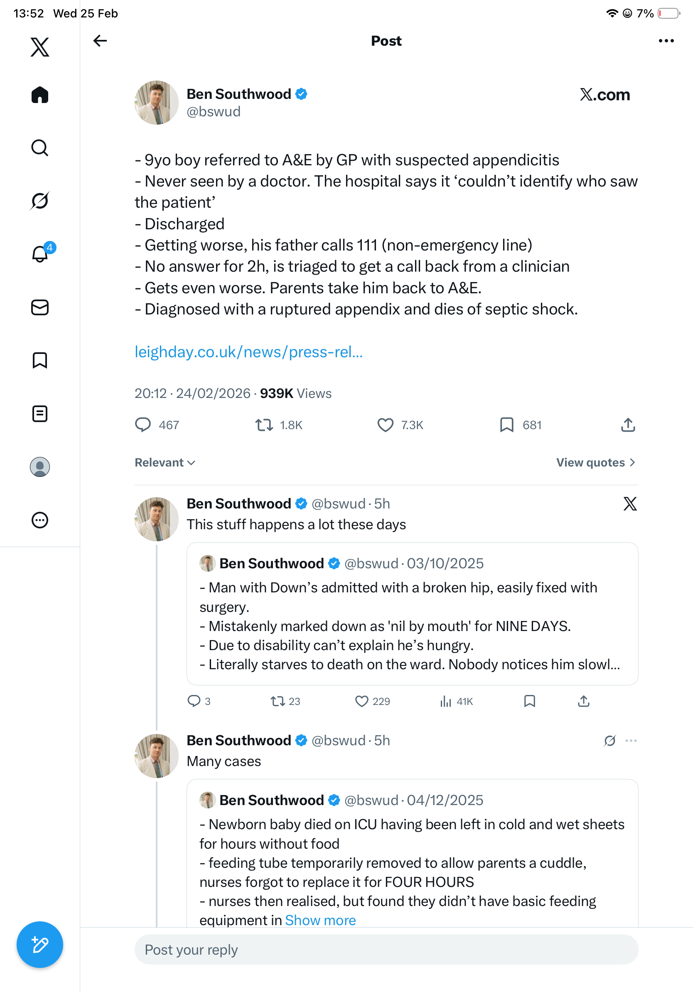Open the Messages envelope icon
The height and width of the screenshot is (992, 693).
click(40, 308)
